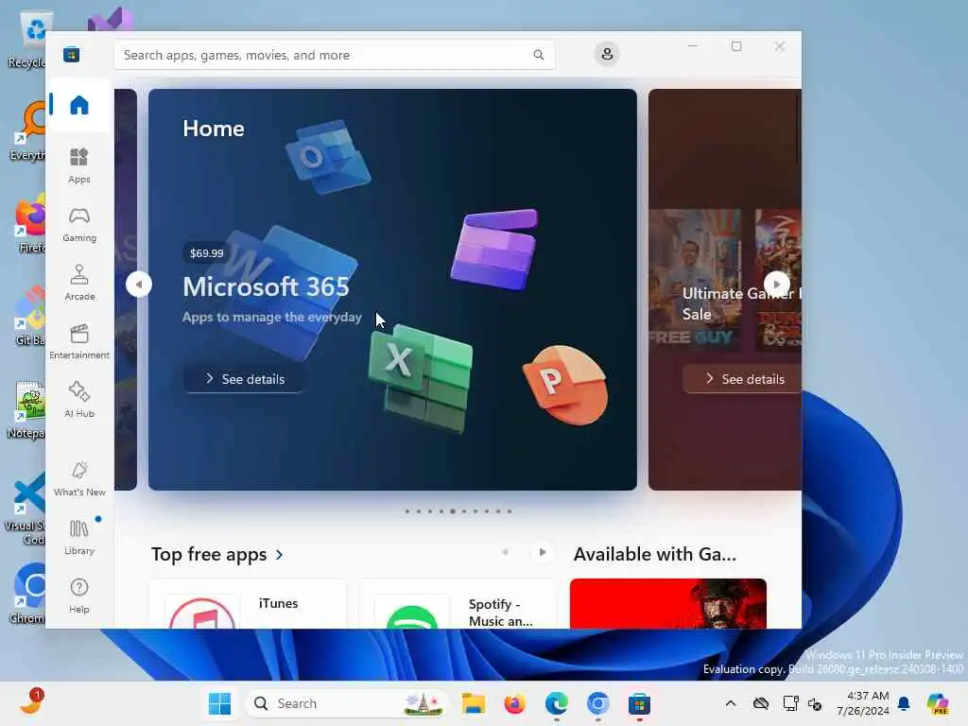Click the taskbar Search box
Screen dimensions: 968x726
tap(348, 703)
